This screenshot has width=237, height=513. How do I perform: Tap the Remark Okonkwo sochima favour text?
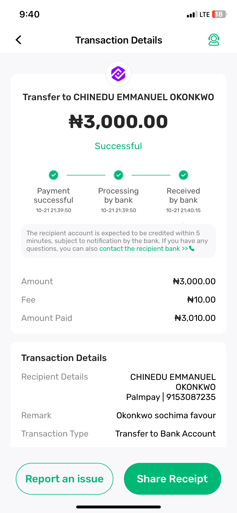[x=166, y=415]
